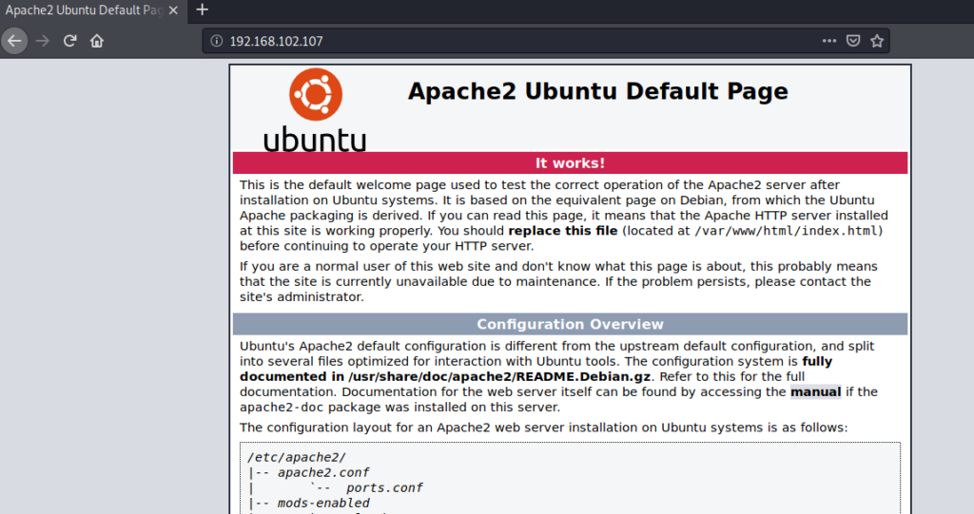Reload the current page
The image size is (974, 514).
click(x=69, y=41)
